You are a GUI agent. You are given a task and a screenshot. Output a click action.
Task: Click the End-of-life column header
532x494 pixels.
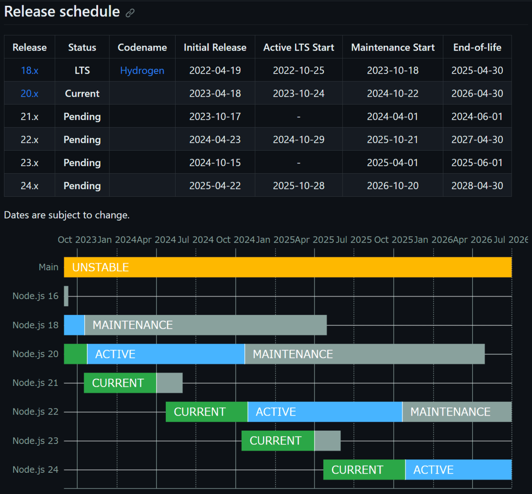click(x=477, y=47)
